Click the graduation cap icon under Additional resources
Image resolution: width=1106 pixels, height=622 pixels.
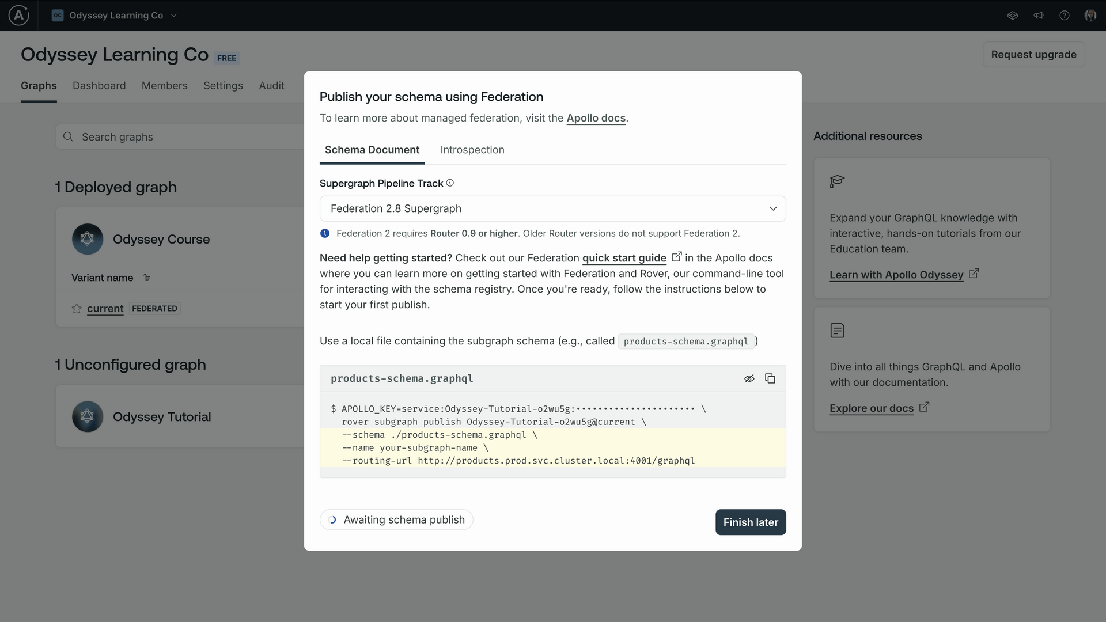click(837, 181)
